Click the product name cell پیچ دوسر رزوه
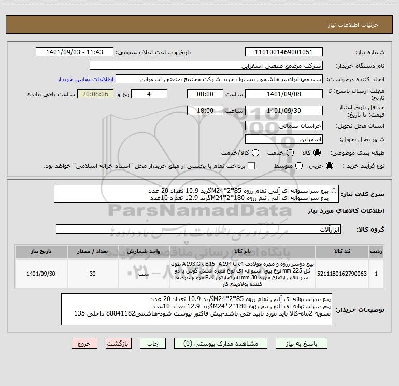 pos(243,274)
